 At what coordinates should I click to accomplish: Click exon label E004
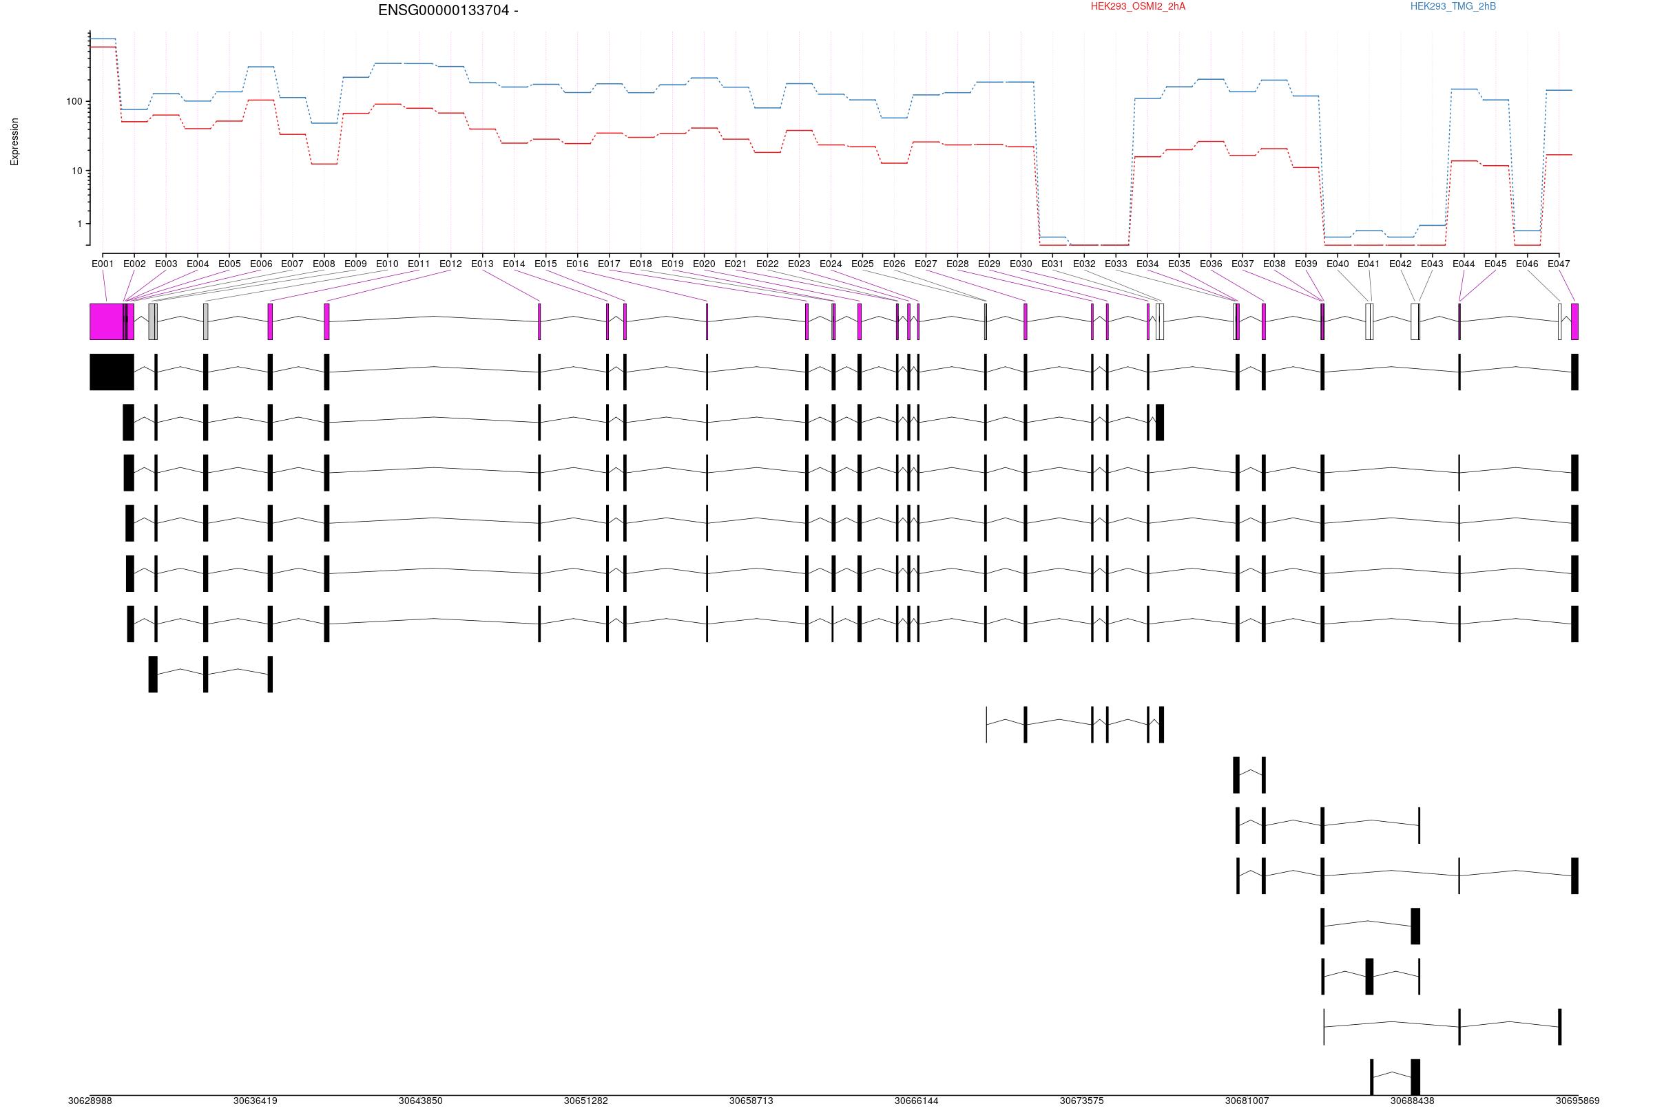pos(198,264)
